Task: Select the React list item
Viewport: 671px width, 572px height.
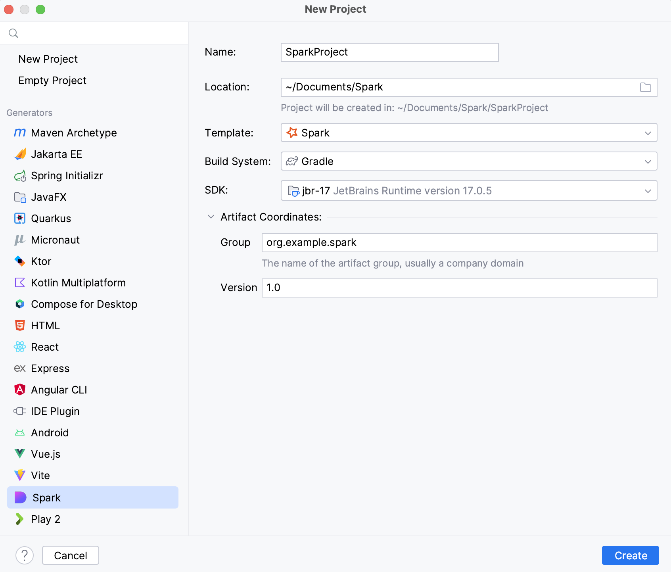Action: (93, 347)
